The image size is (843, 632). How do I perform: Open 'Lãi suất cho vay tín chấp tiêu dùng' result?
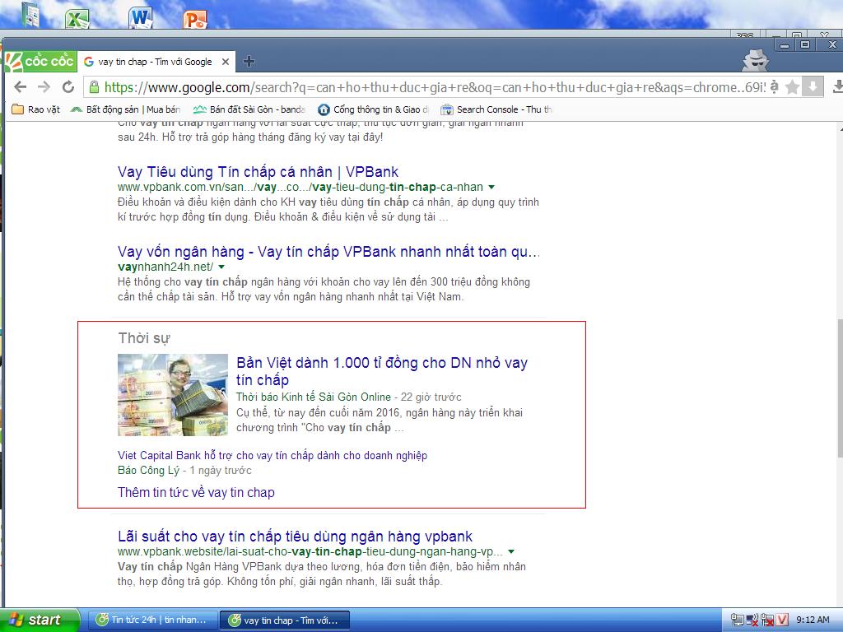tap(296, 537)
